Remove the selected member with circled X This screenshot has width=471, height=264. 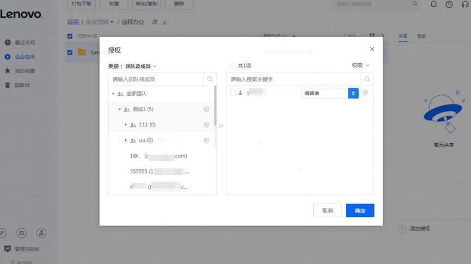[x=365, y=93]
